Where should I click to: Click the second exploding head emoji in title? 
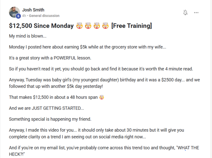pyautogui.click(x=88, y=26)
